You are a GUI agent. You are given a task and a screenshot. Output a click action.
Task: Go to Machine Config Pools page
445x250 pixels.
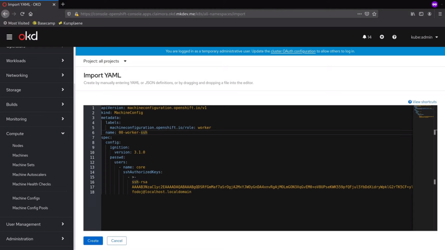point(30,208)
